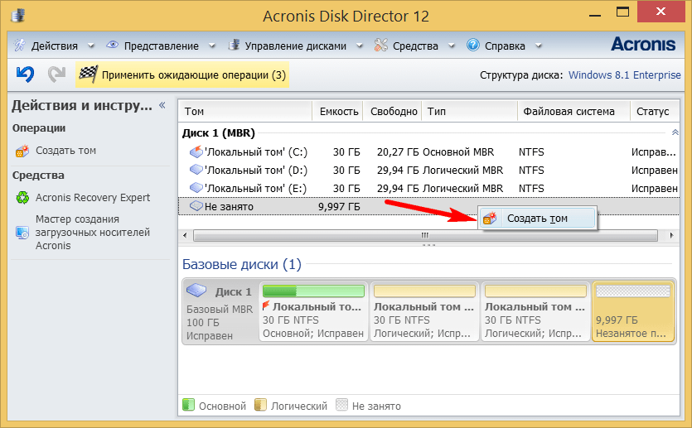This screenshot has height=428, width=692.
Task: Click the checkered flag apply icon
Action: point(88,75)
